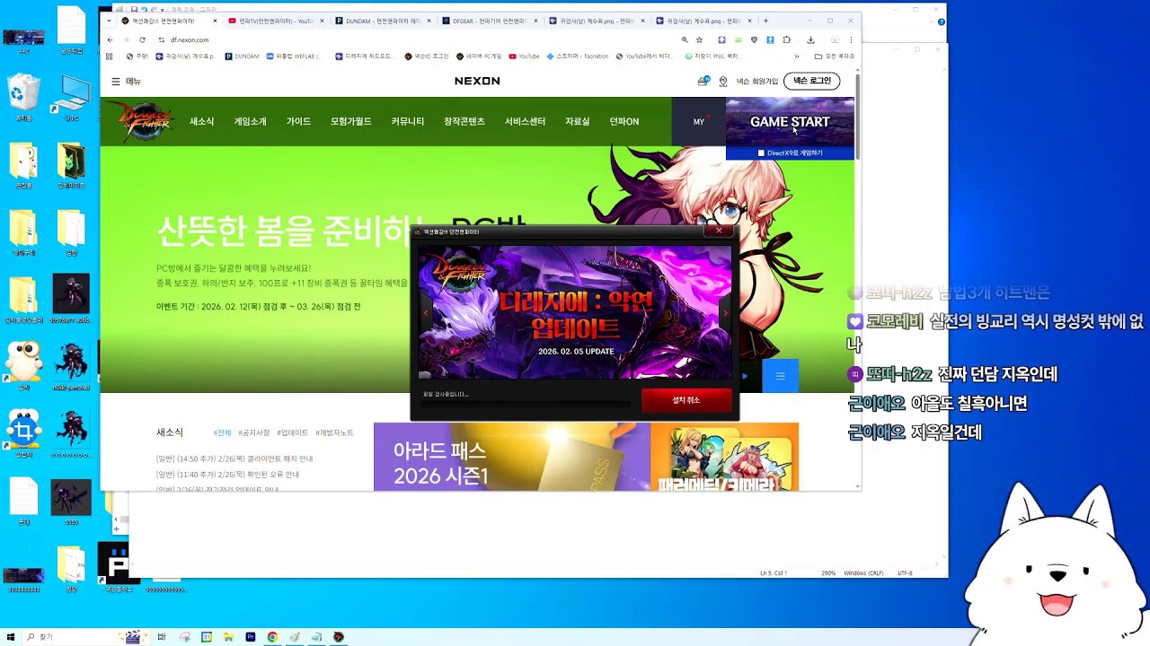Open the apps grid icon on bookmarks bar
Viewport: 1150px width, 646px height.
(x=110, y=57)
